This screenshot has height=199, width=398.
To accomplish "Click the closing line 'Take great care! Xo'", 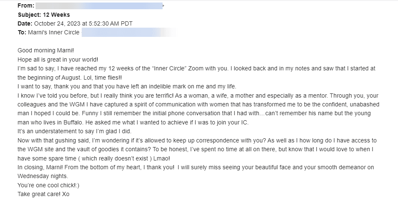I will (x=44, y=194).
